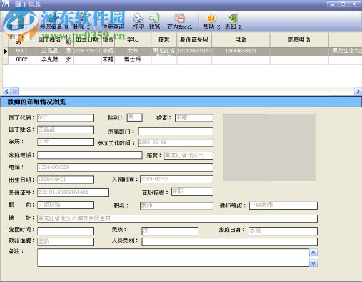The width and height of the screenshot is (362, 282).
Task: Click the 备注 scroll down arrow
Action: (x=313, y=263)
